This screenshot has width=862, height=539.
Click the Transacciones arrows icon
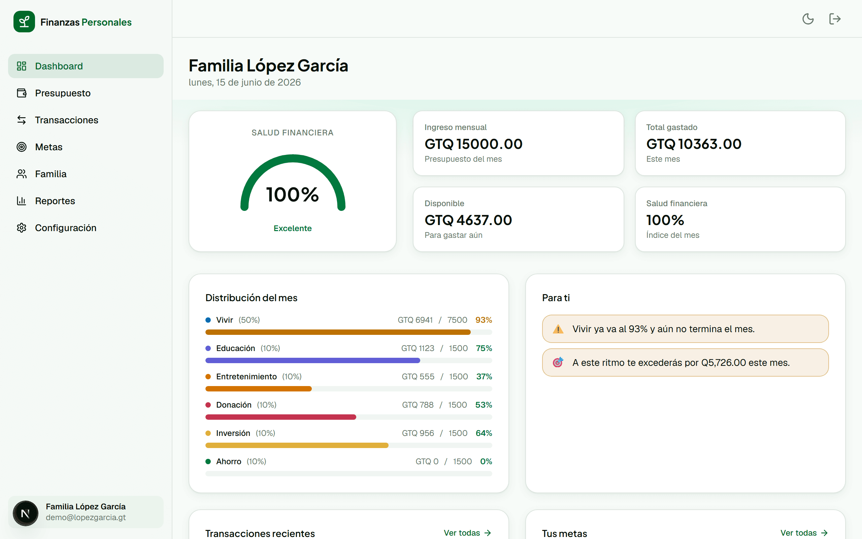point(22,120)
